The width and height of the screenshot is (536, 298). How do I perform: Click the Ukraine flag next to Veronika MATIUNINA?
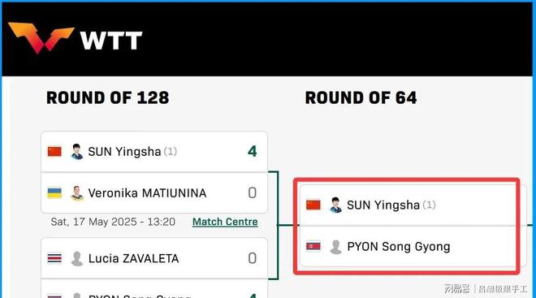coord(54,193)
